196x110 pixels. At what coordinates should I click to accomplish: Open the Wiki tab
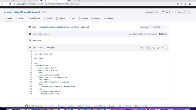(x=72, y=18)
